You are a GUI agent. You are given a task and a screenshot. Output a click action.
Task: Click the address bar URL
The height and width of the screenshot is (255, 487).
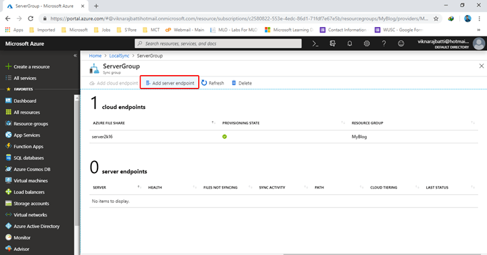point(239,19)
